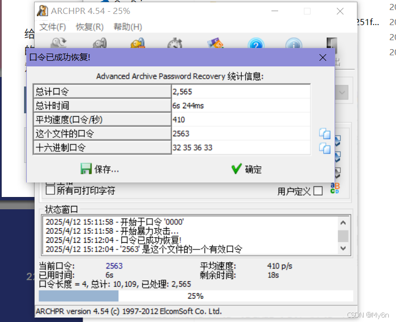Open the 恢复(R) menu
Screen dimensions: 396x322
point(90,27)
